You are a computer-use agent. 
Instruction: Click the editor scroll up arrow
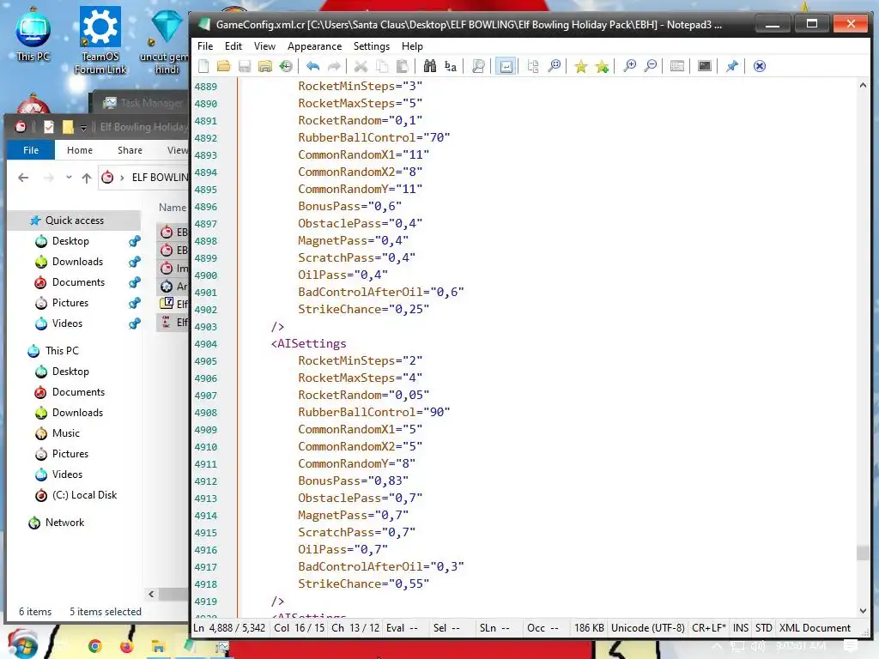[863, 85]
